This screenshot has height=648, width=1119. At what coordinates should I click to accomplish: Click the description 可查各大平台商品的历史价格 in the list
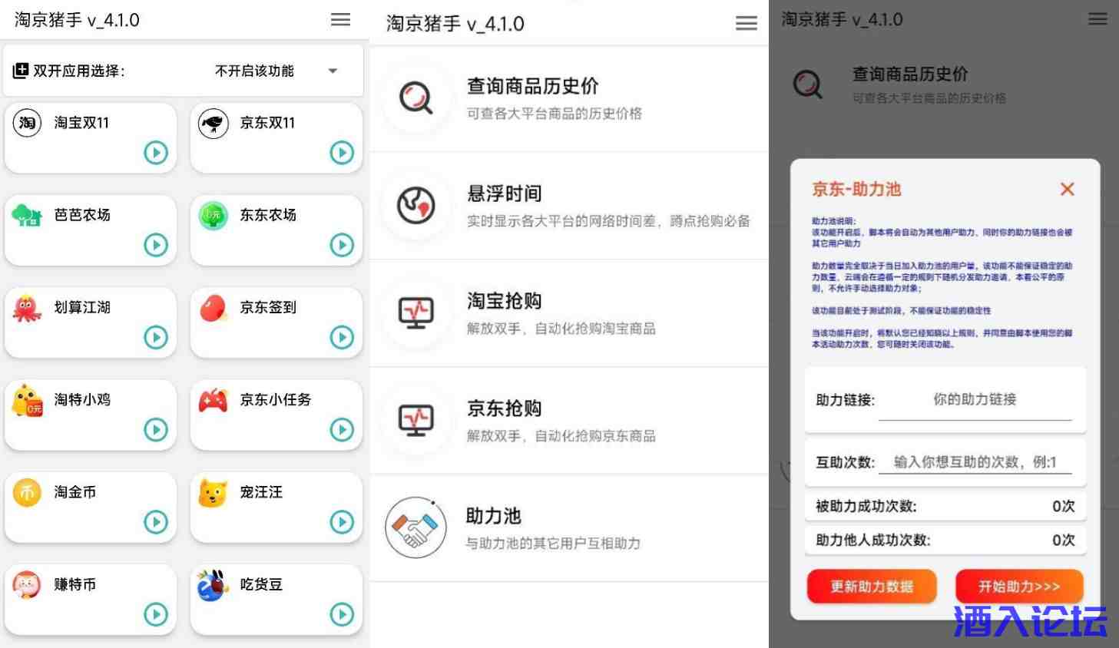(555, 114)
